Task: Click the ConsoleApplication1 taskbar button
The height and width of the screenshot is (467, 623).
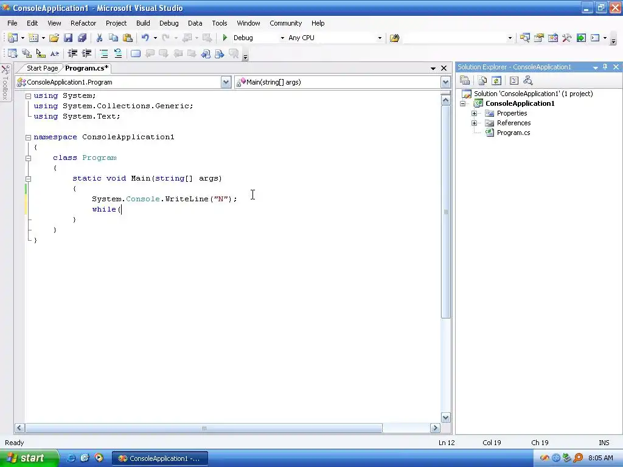Action: [x=160, y=458]
